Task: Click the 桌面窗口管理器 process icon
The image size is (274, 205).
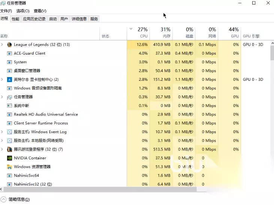Action: pyautogui.click(x=9, y=71)
